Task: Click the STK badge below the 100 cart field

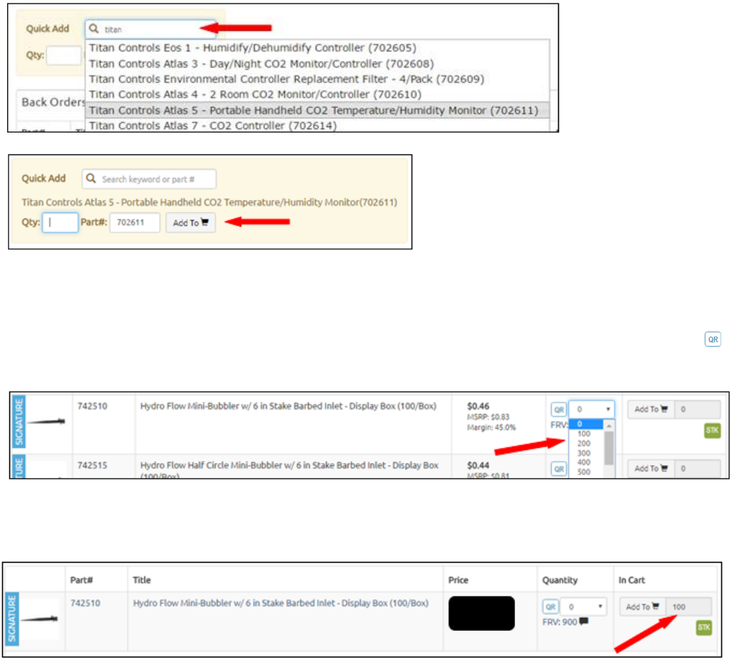Action: [703, 627]
